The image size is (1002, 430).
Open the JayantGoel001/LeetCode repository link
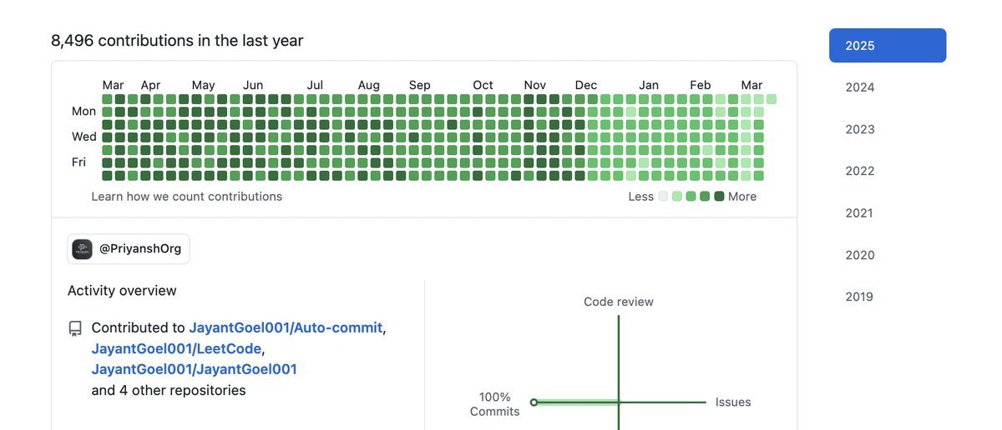pos(176,348)
